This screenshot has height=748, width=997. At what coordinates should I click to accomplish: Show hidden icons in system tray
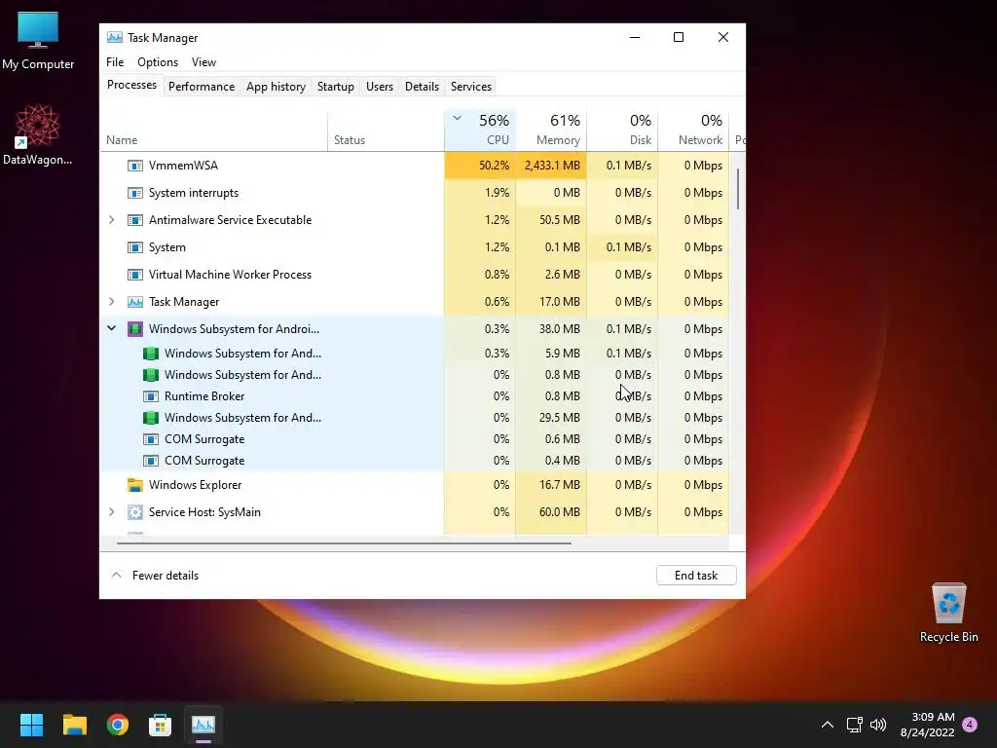(x=828, y=725)
